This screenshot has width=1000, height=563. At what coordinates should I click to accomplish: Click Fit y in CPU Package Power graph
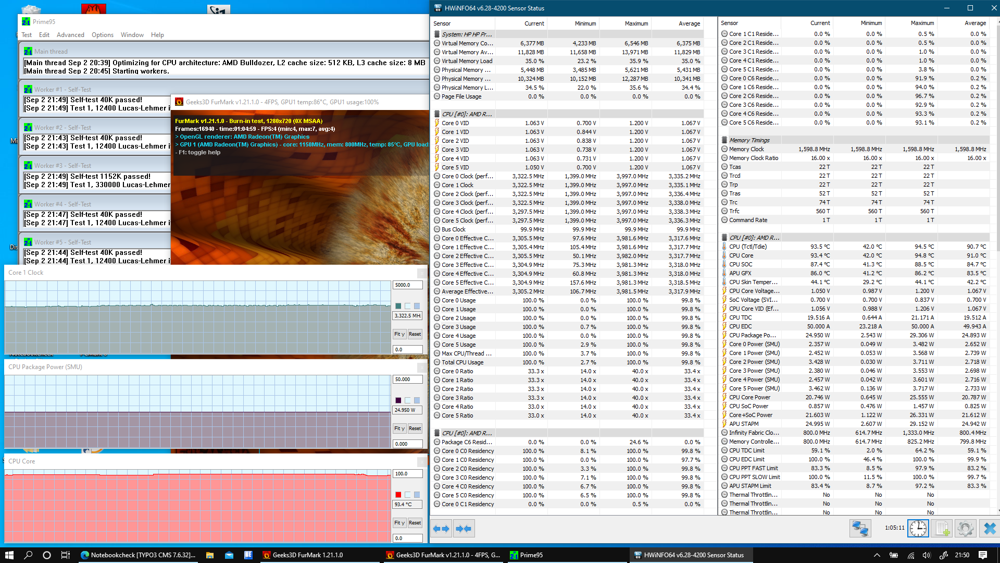coord(399,429)
